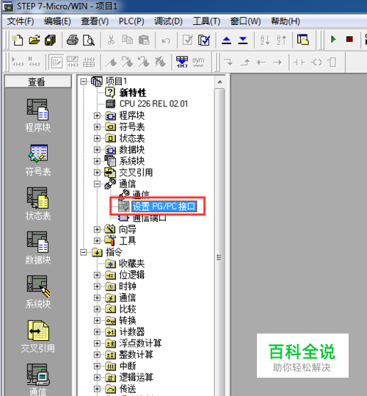Open the 工具(T) menu
Viewport: 367px width, 396px height.
coord(206,21)
